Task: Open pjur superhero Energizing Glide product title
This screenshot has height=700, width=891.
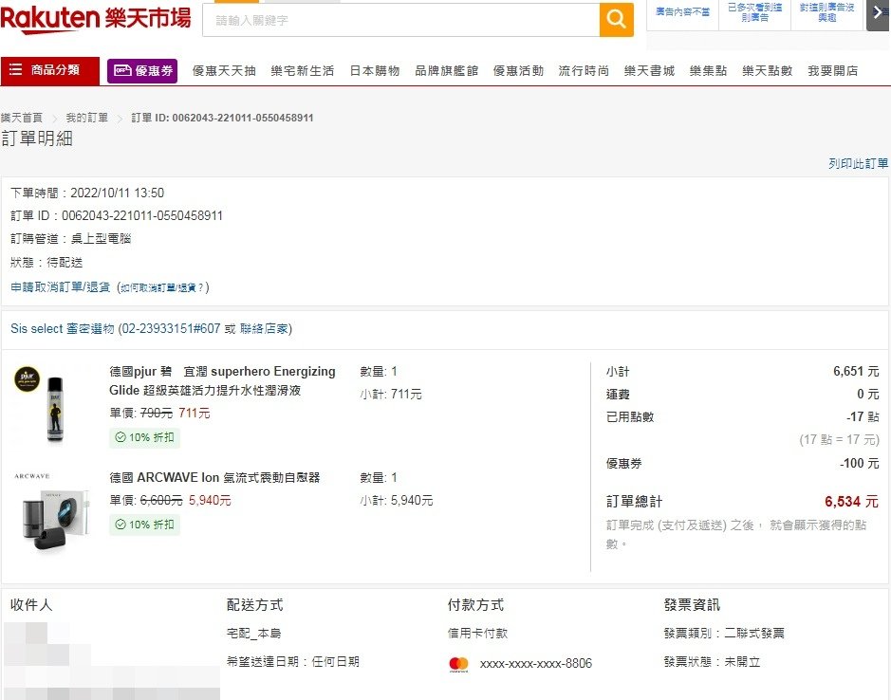Action: (222, 380)
